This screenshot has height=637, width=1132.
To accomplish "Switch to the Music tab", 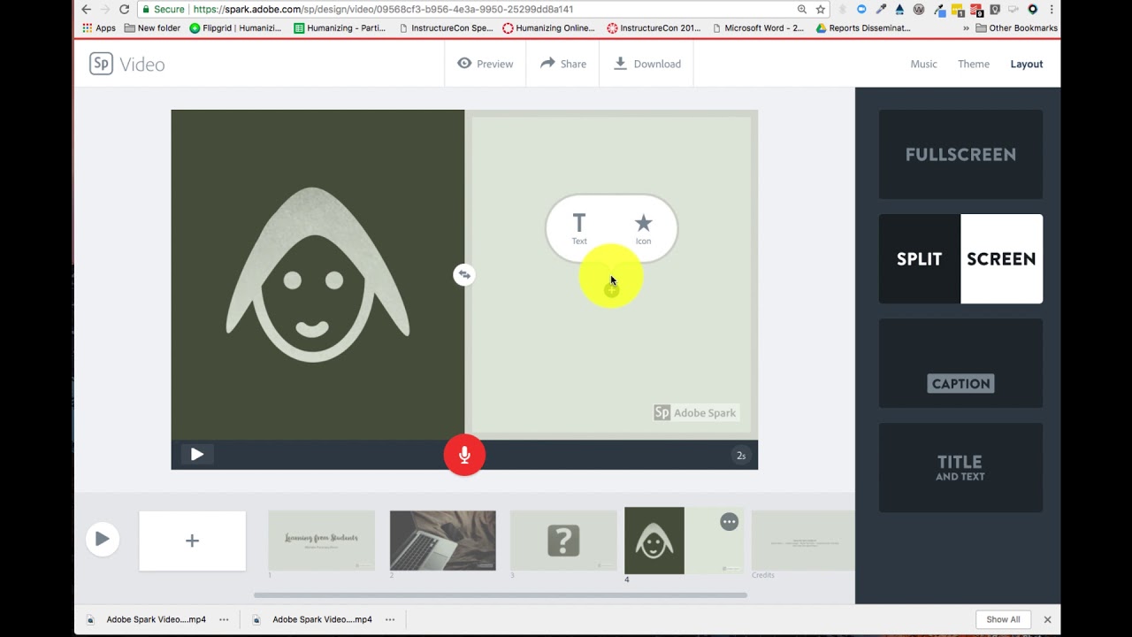I will click(x=923, y=64).
